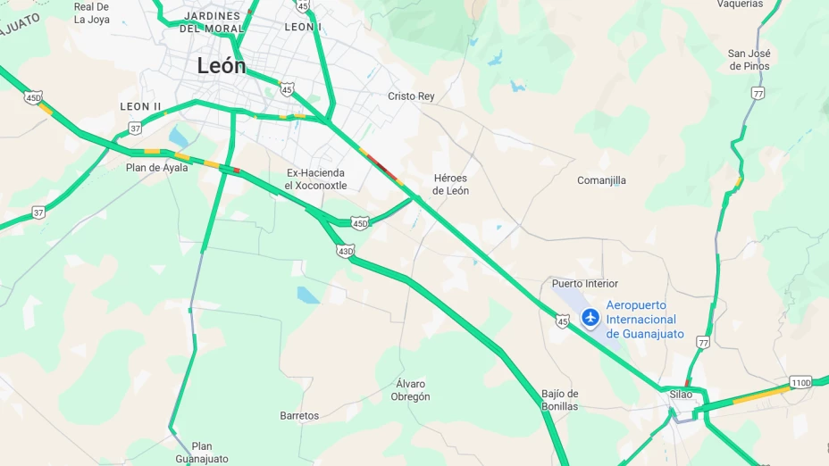Click the Comanjilla place label
This screenshot has height=466, width=829.
click(601, 180)
